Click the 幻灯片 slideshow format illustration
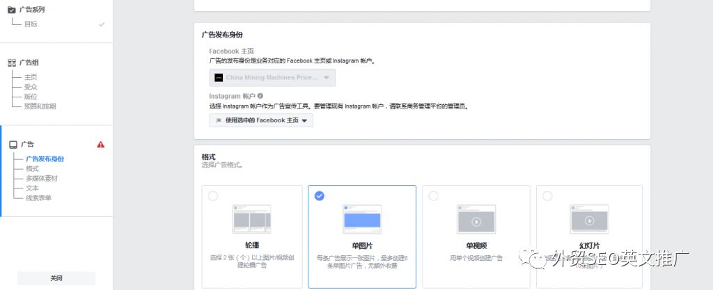 (x=589, y=219)
